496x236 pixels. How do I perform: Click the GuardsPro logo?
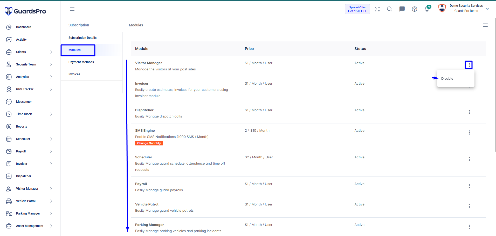[25, 11]
